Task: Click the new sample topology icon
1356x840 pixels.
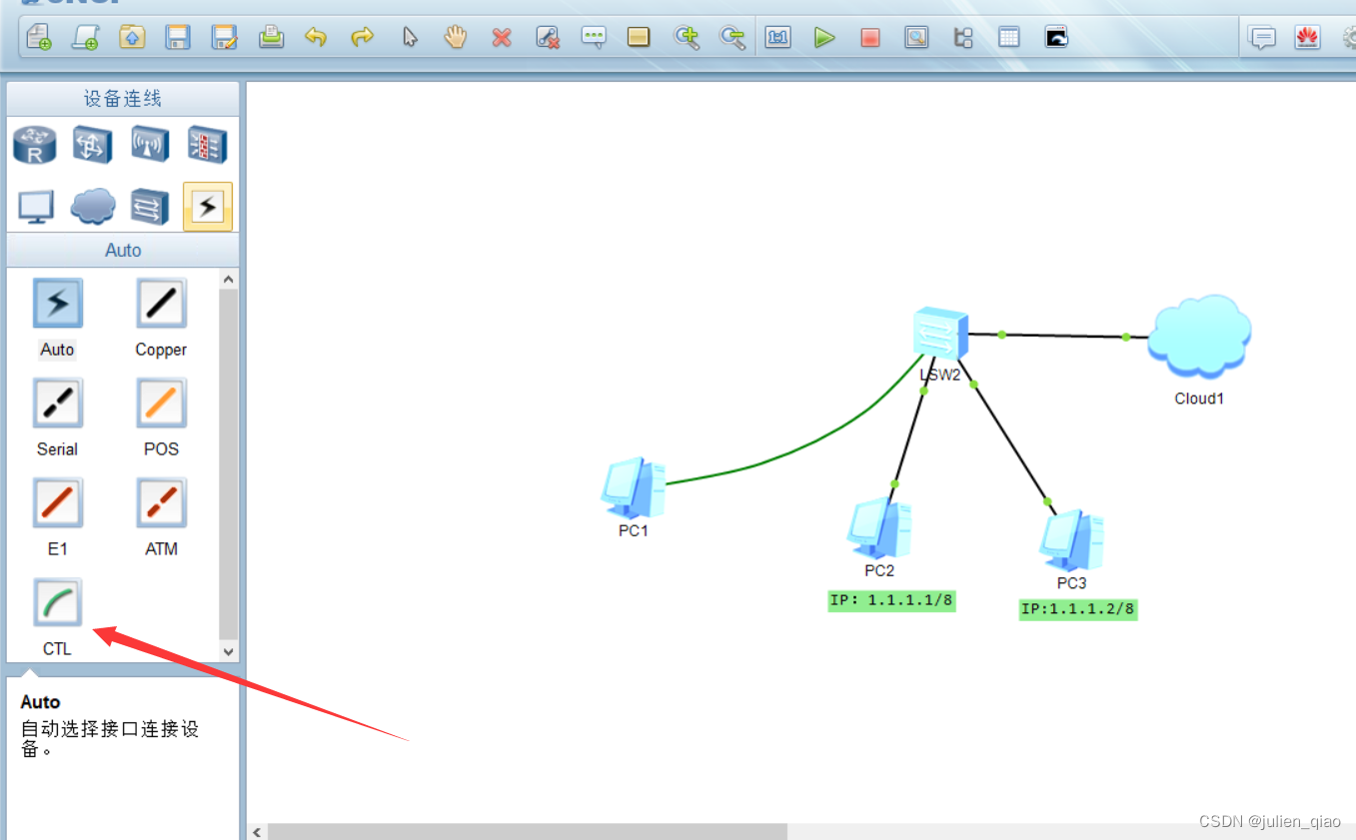Action: click(x=86, y=38)
